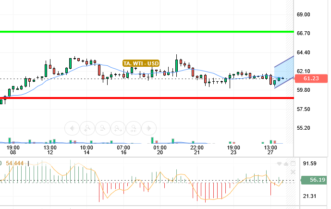Select the red support line
Viewport: 331px width, 209px height.
click(147, 98)
